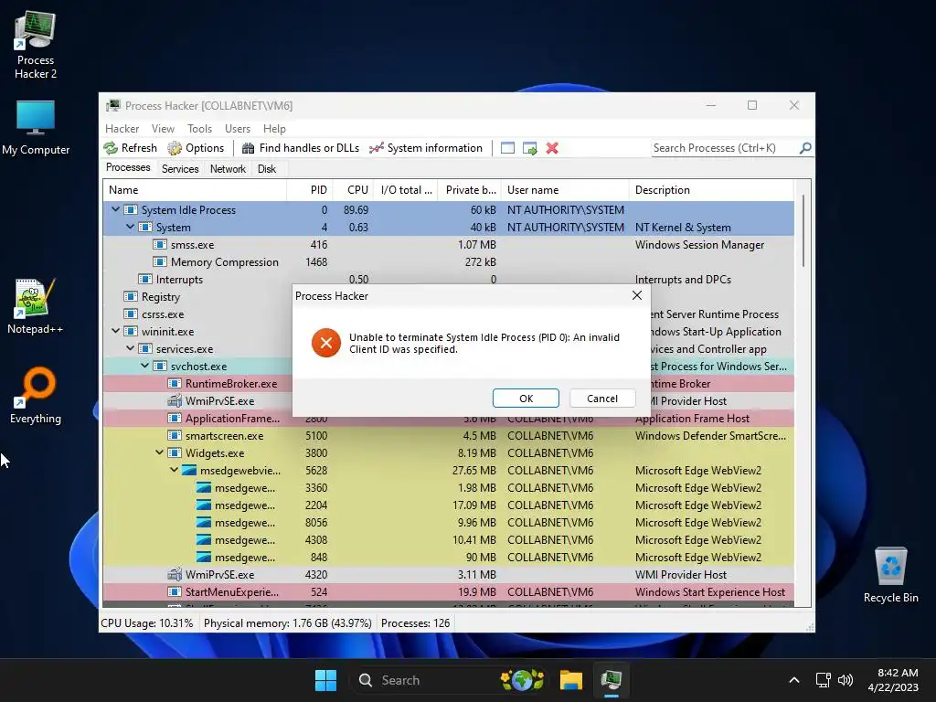Collapse the System Idle Process node

[116, 209]
